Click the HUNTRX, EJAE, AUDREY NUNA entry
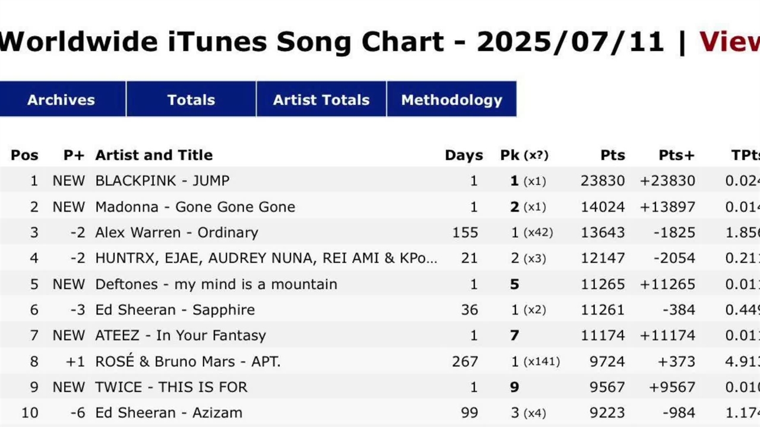Screen dimensions: 760x427 tap(266, 259)
